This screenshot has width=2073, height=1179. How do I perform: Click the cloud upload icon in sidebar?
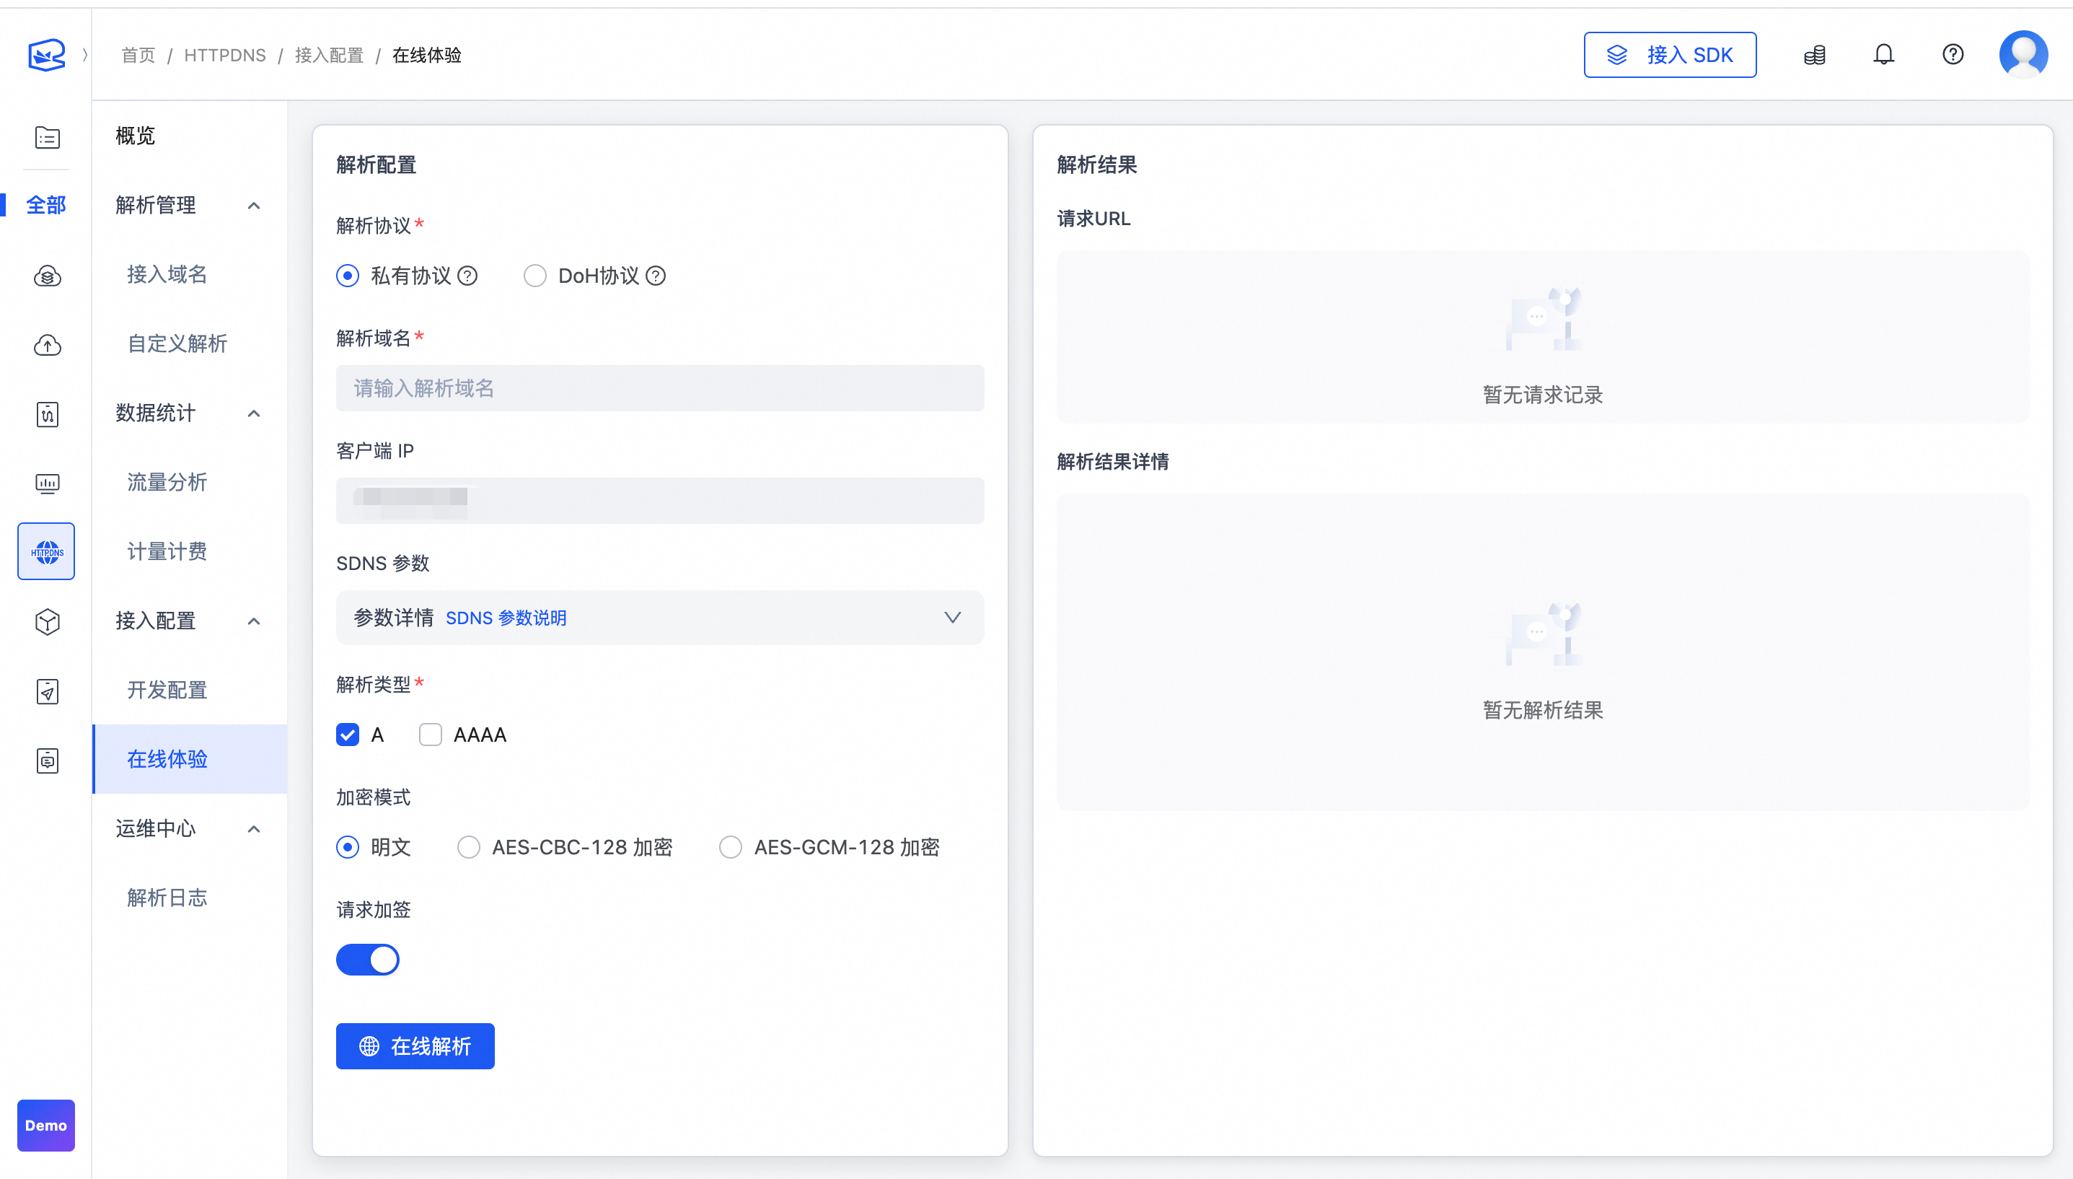pyautogui.click(x=47, y=345)
